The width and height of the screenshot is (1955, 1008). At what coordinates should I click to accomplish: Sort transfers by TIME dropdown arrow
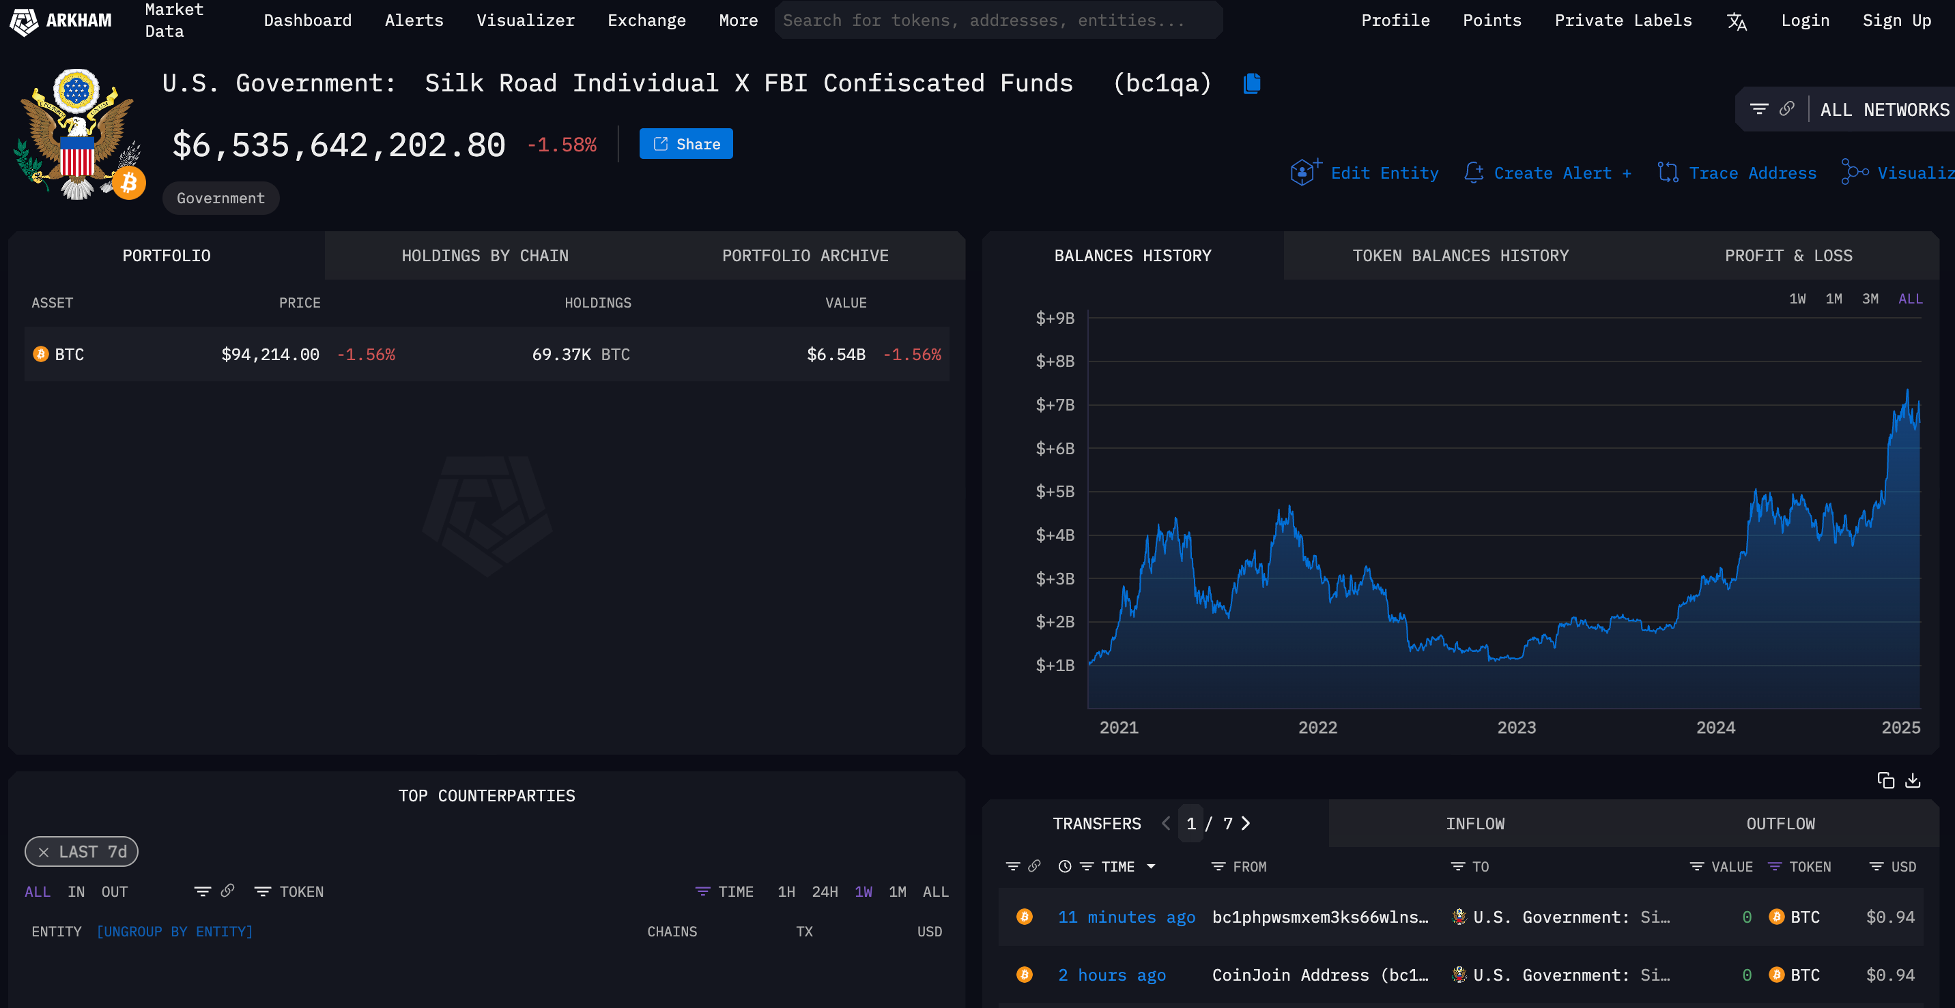coord(1150,866)
